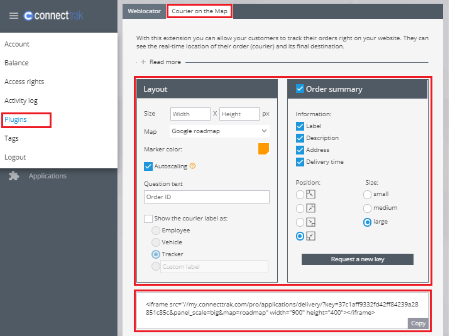Select small size radio button
Screen dimensions: 450x336
coord(367,195)
